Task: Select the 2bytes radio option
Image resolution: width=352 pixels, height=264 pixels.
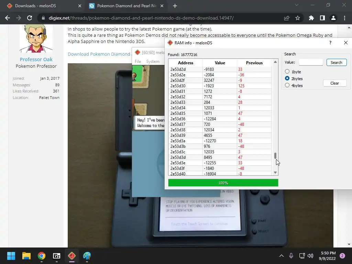Action: coord(287,78)
